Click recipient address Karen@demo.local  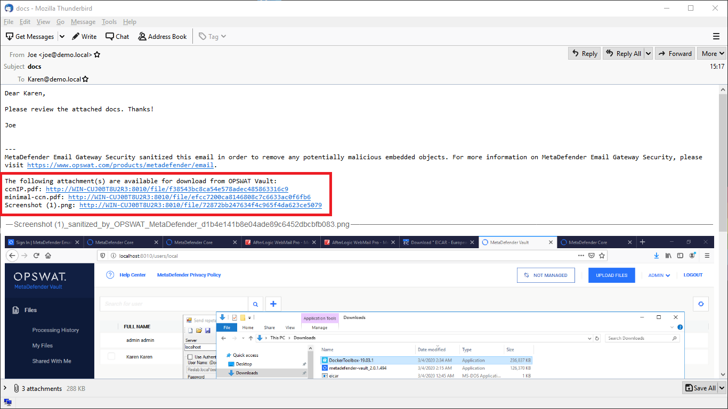54,79
